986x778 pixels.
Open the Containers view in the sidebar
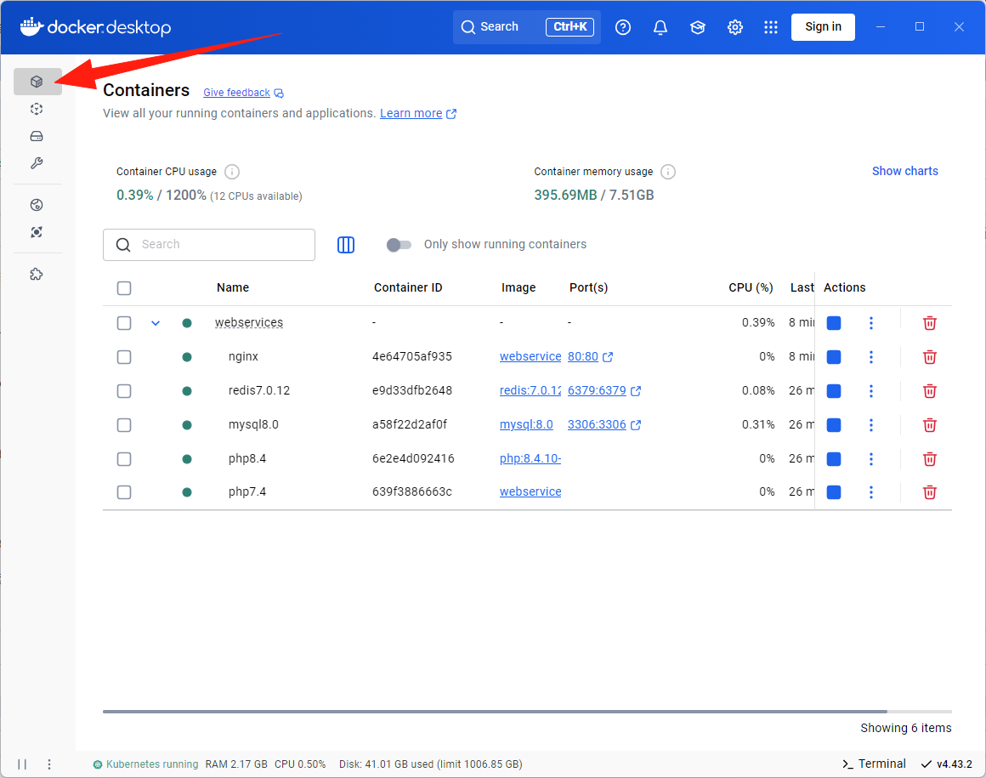point(37,82)
